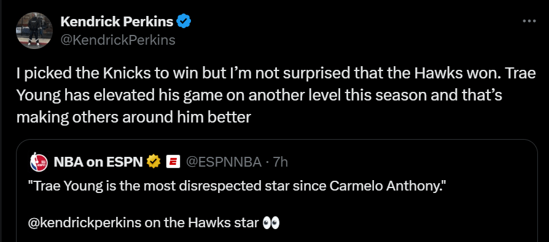
Task: Click the Trae Young elevated his game line
Action: [x=259, y=96]
